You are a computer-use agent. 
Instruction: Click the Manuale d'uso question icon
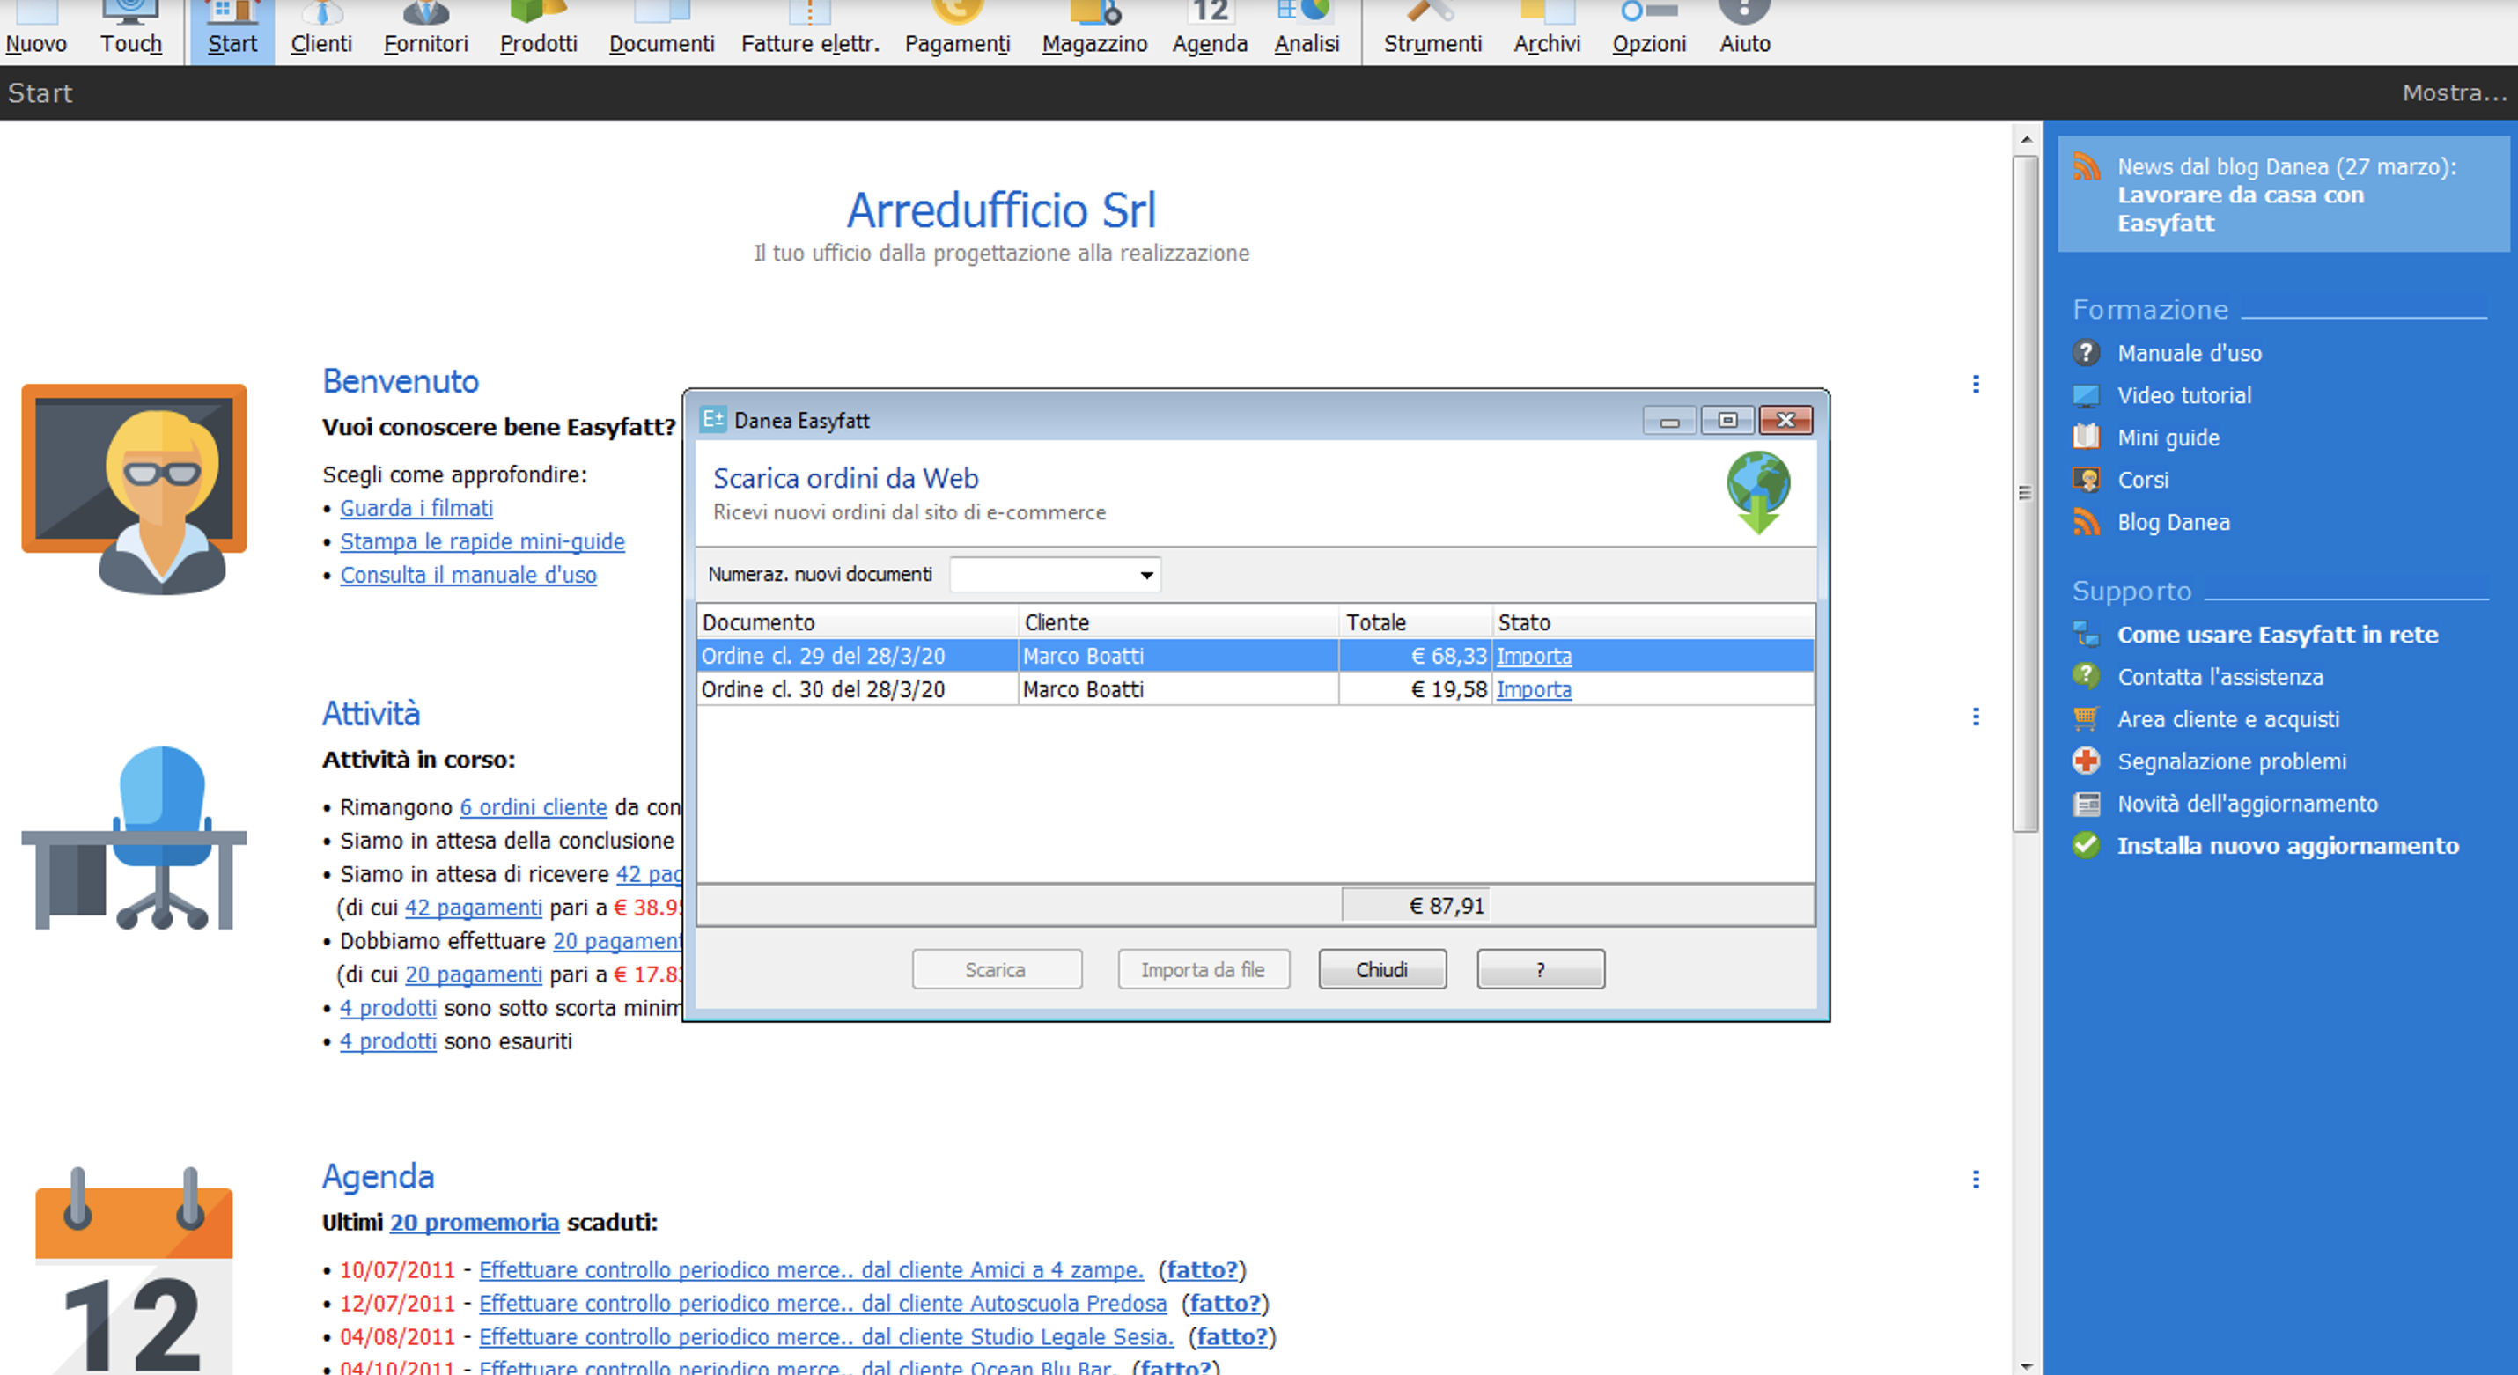(2086, 353)
